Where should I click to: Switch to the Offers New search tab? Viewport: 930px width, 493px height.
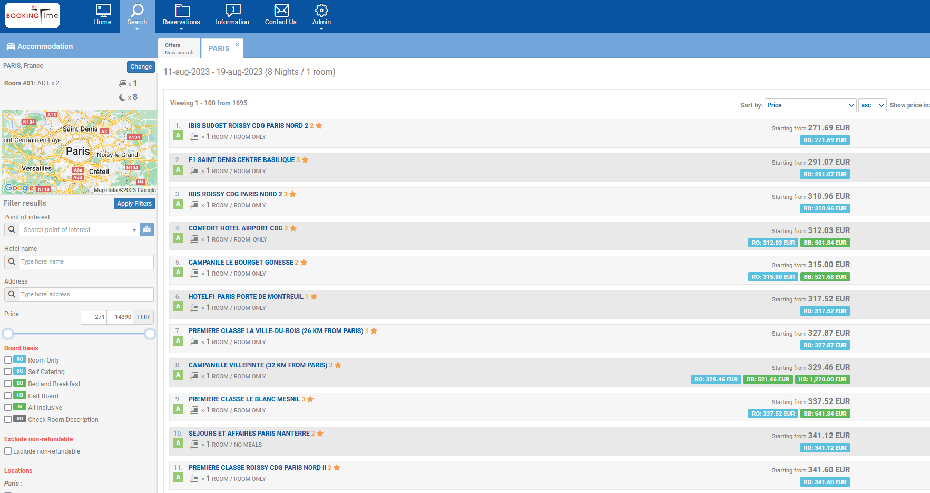point(179,48)
